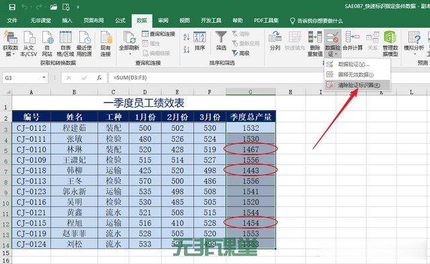Click 从文本/CSV import icon
This screenshot has height=264, width=430.
[x=28, y=44]
